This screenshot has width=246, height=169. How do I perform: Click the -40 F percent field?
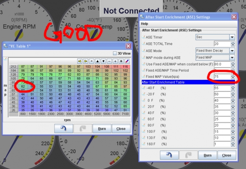[222, 88]
